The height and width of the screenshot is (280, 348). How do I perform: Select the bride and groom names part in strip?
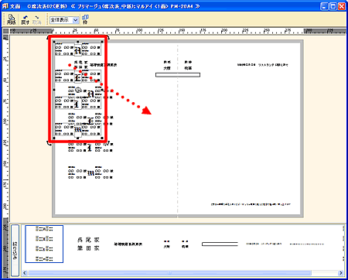pos(176,244)
